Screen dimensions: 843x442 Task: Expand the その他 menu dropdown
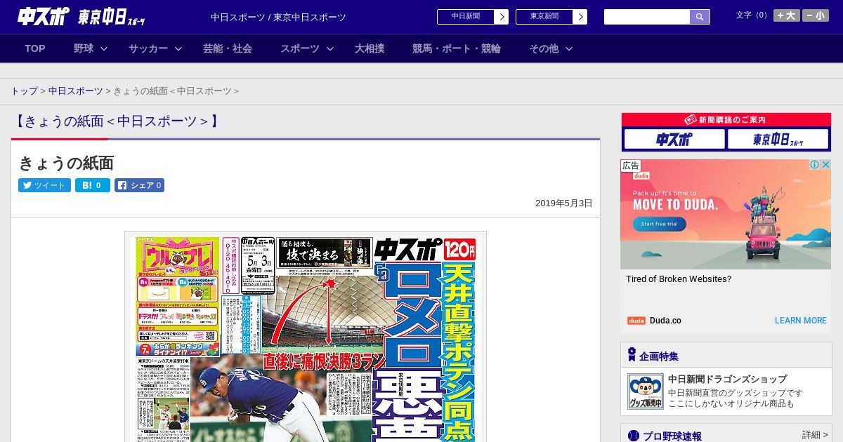tap(551, 48)
